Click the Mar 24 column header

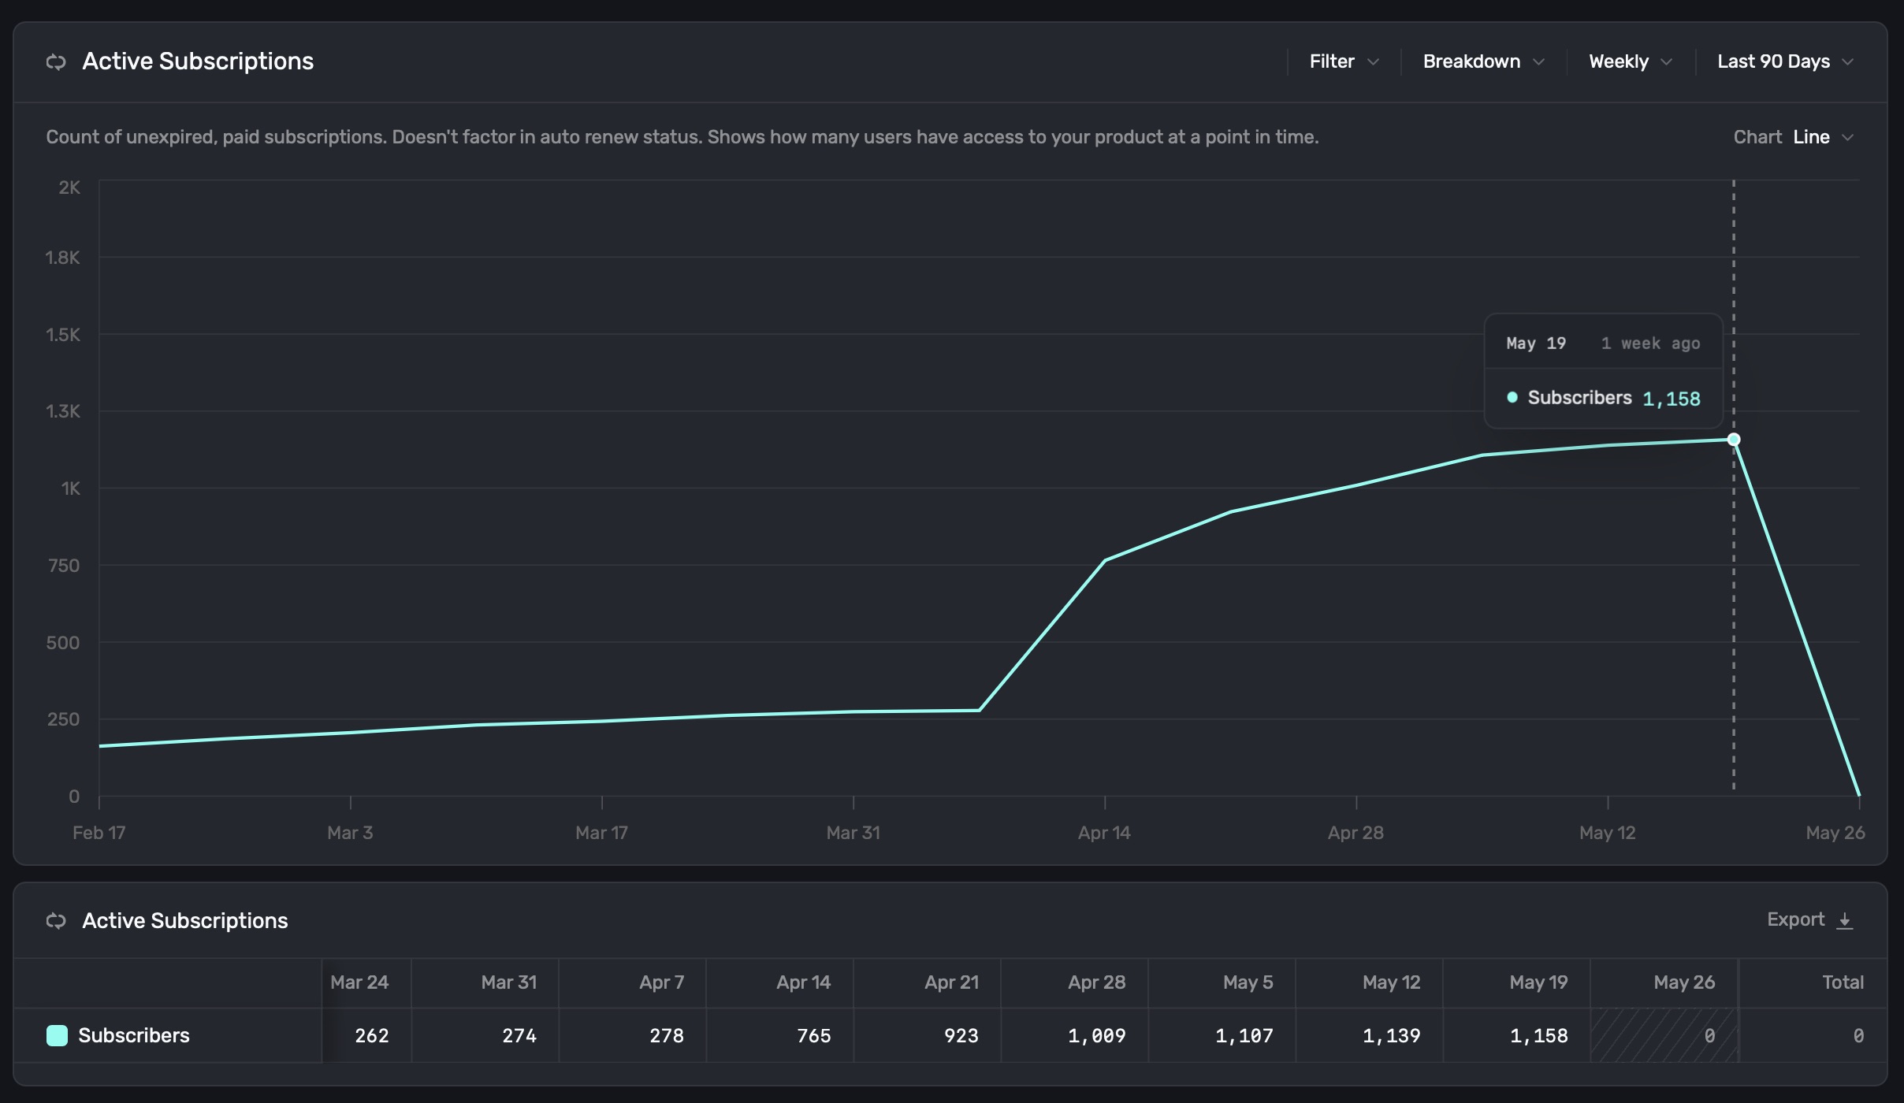tap(359, 982)
